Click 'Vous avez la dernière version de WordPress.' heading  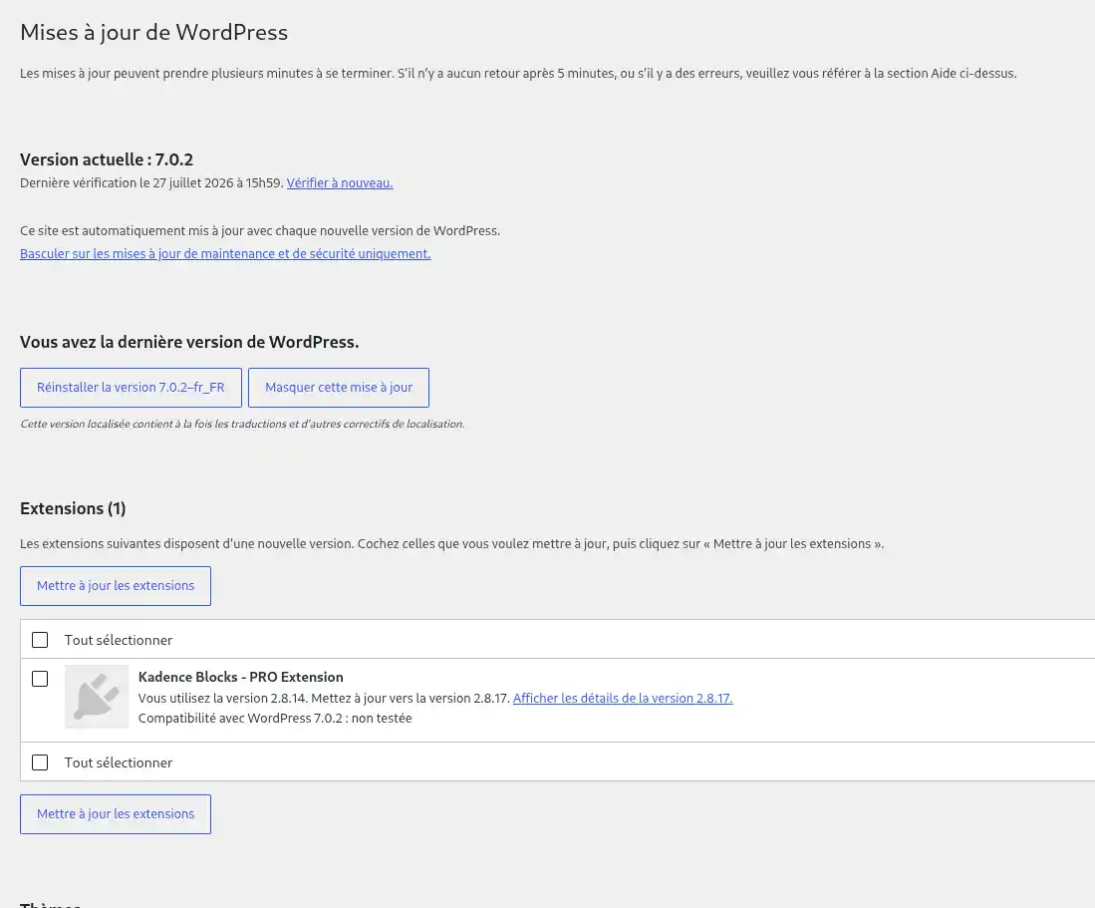(189, 342)
